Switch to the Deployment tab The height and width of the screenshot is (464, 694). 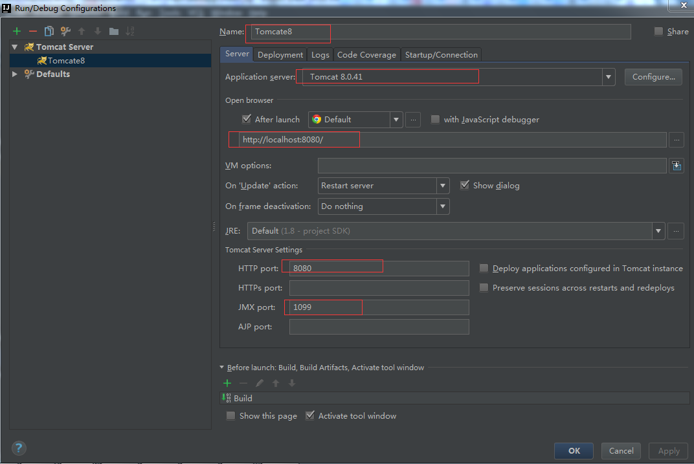[280, 55]
